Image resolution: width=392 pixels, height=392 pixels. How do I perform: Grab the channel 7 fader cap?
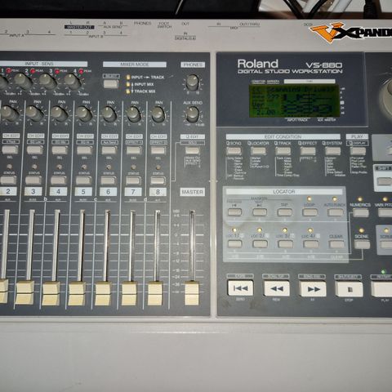[129, 294]
